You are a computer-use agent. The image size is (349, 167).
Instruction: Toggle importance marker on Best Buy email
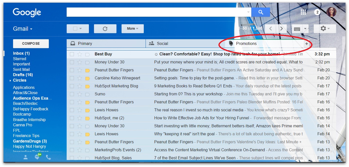coord(87,54)
